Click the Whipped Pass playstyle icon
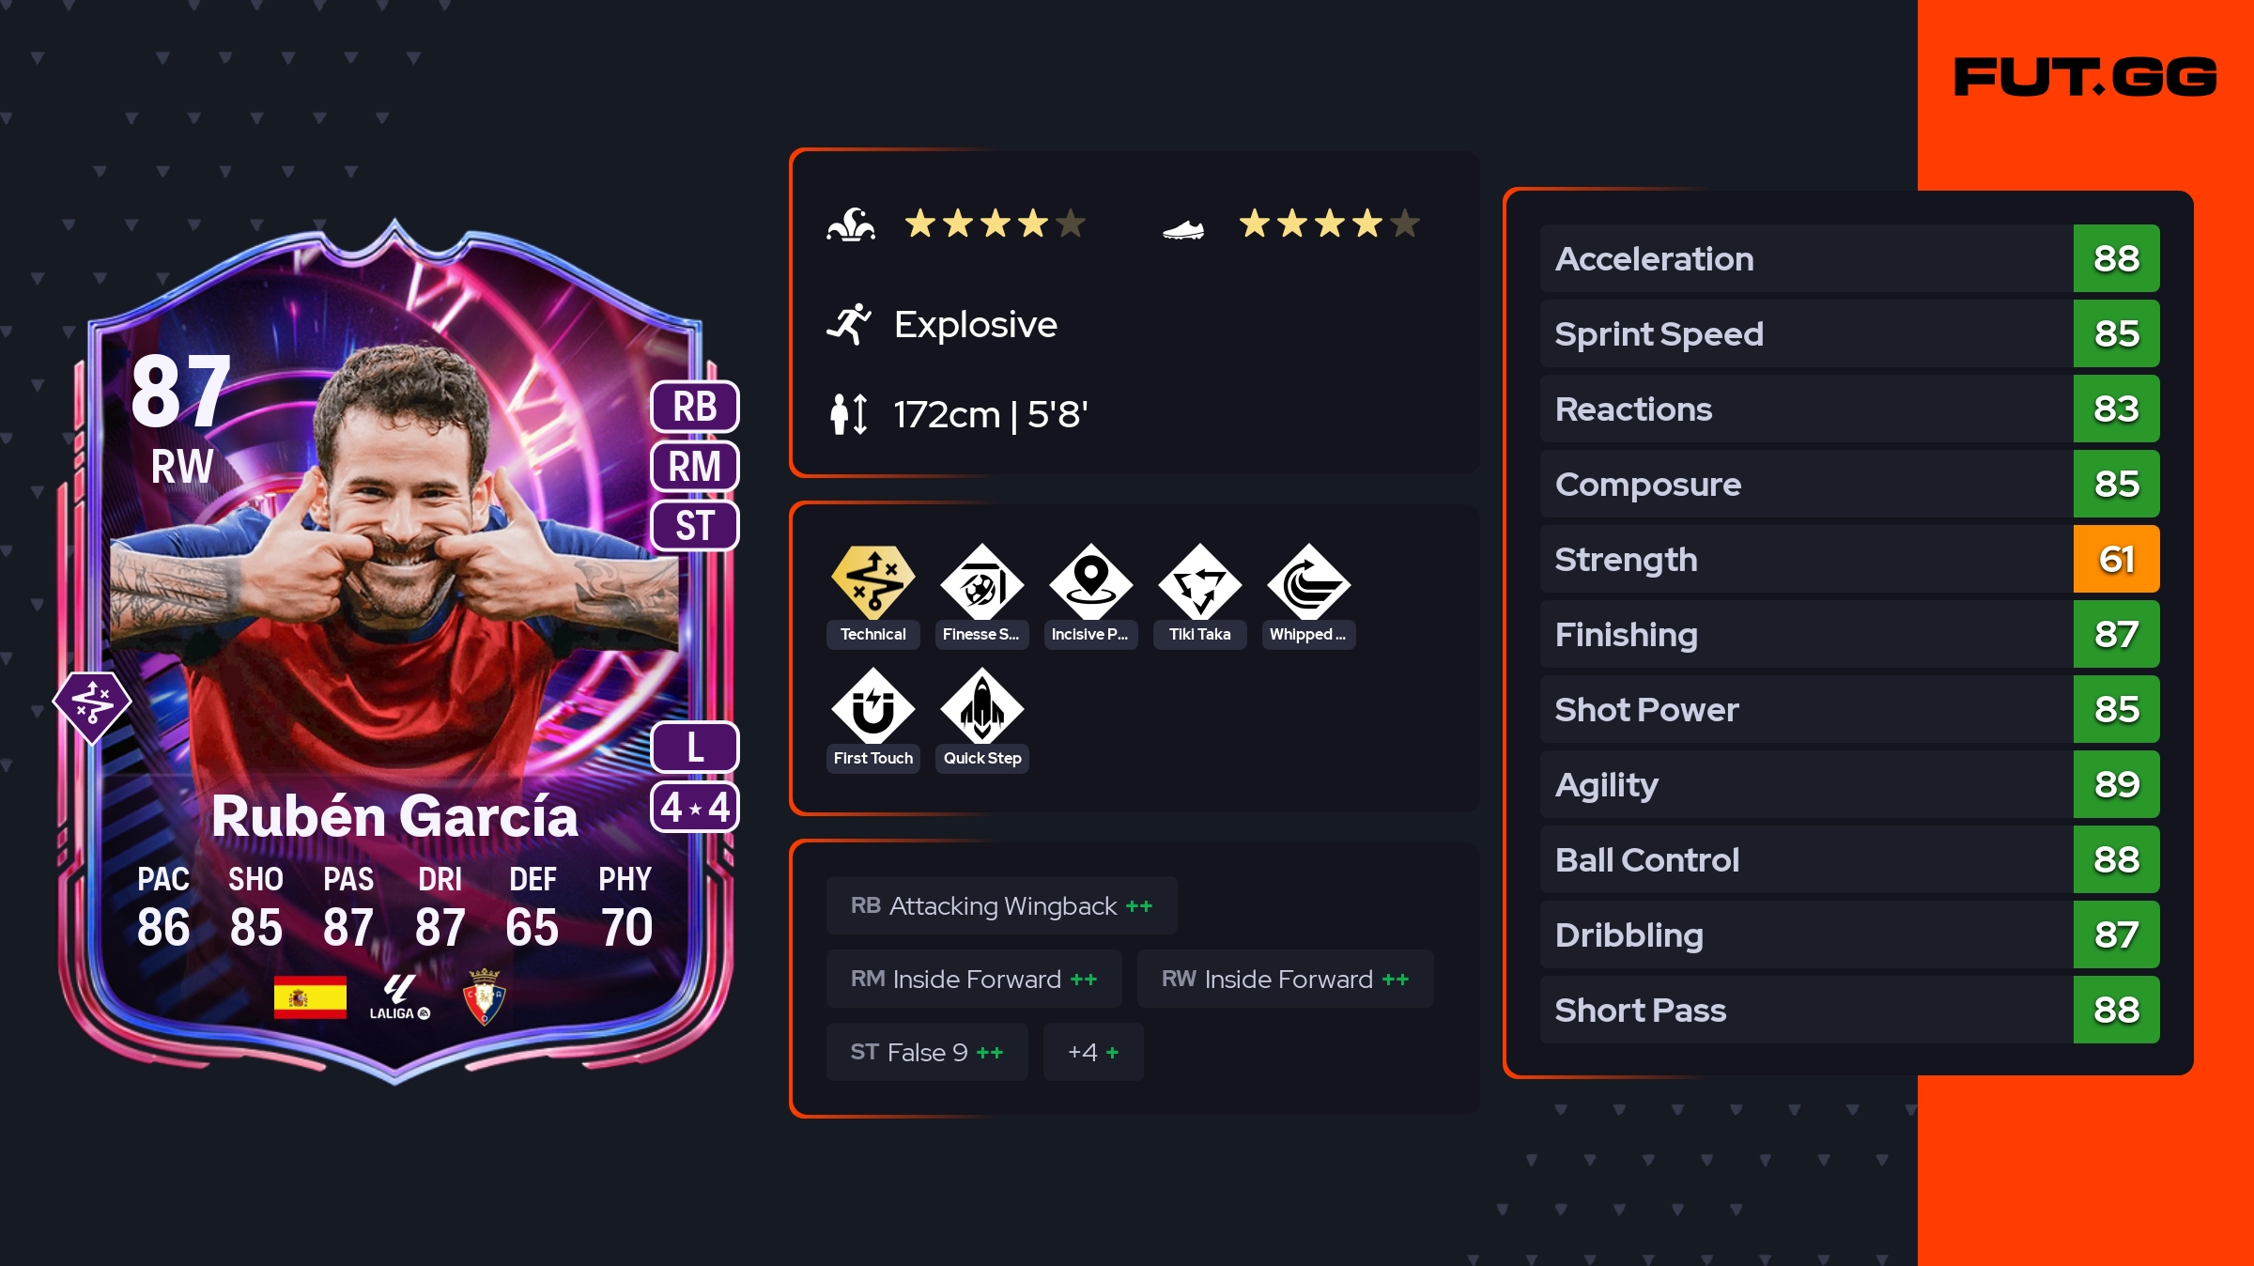This screenshot has height=1266, width=2254. (x=1309, y=581)
